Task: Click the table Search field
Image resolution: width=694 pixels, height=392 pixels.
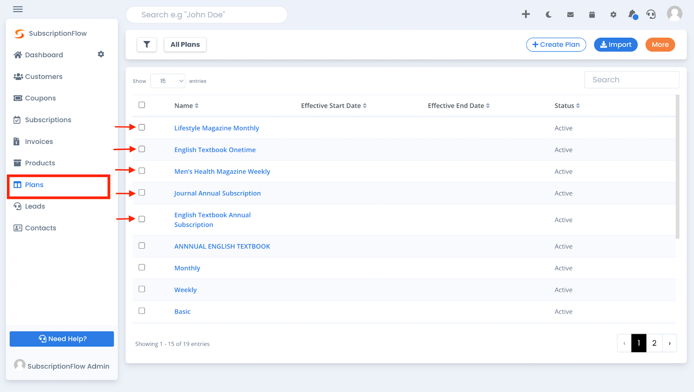Action: [632, 80]
